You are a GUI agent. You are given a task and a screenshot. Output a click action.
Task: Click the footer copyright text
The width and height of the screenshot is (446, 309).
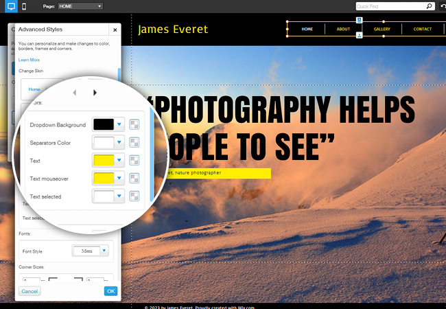point(199,308)
